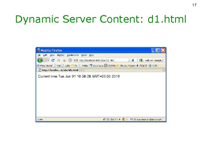This screenshot has height=151, width=202.
Task: Open the Edit menu
Action: (45, 55)
